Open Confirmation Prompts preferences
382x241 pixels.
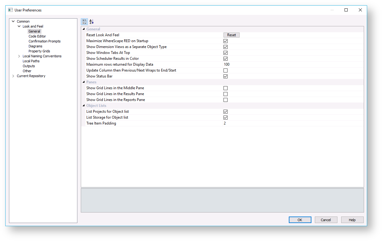click(x=45, y=41)
